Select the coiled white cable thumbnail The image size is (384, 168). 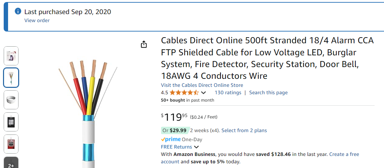tap(11, 100)
